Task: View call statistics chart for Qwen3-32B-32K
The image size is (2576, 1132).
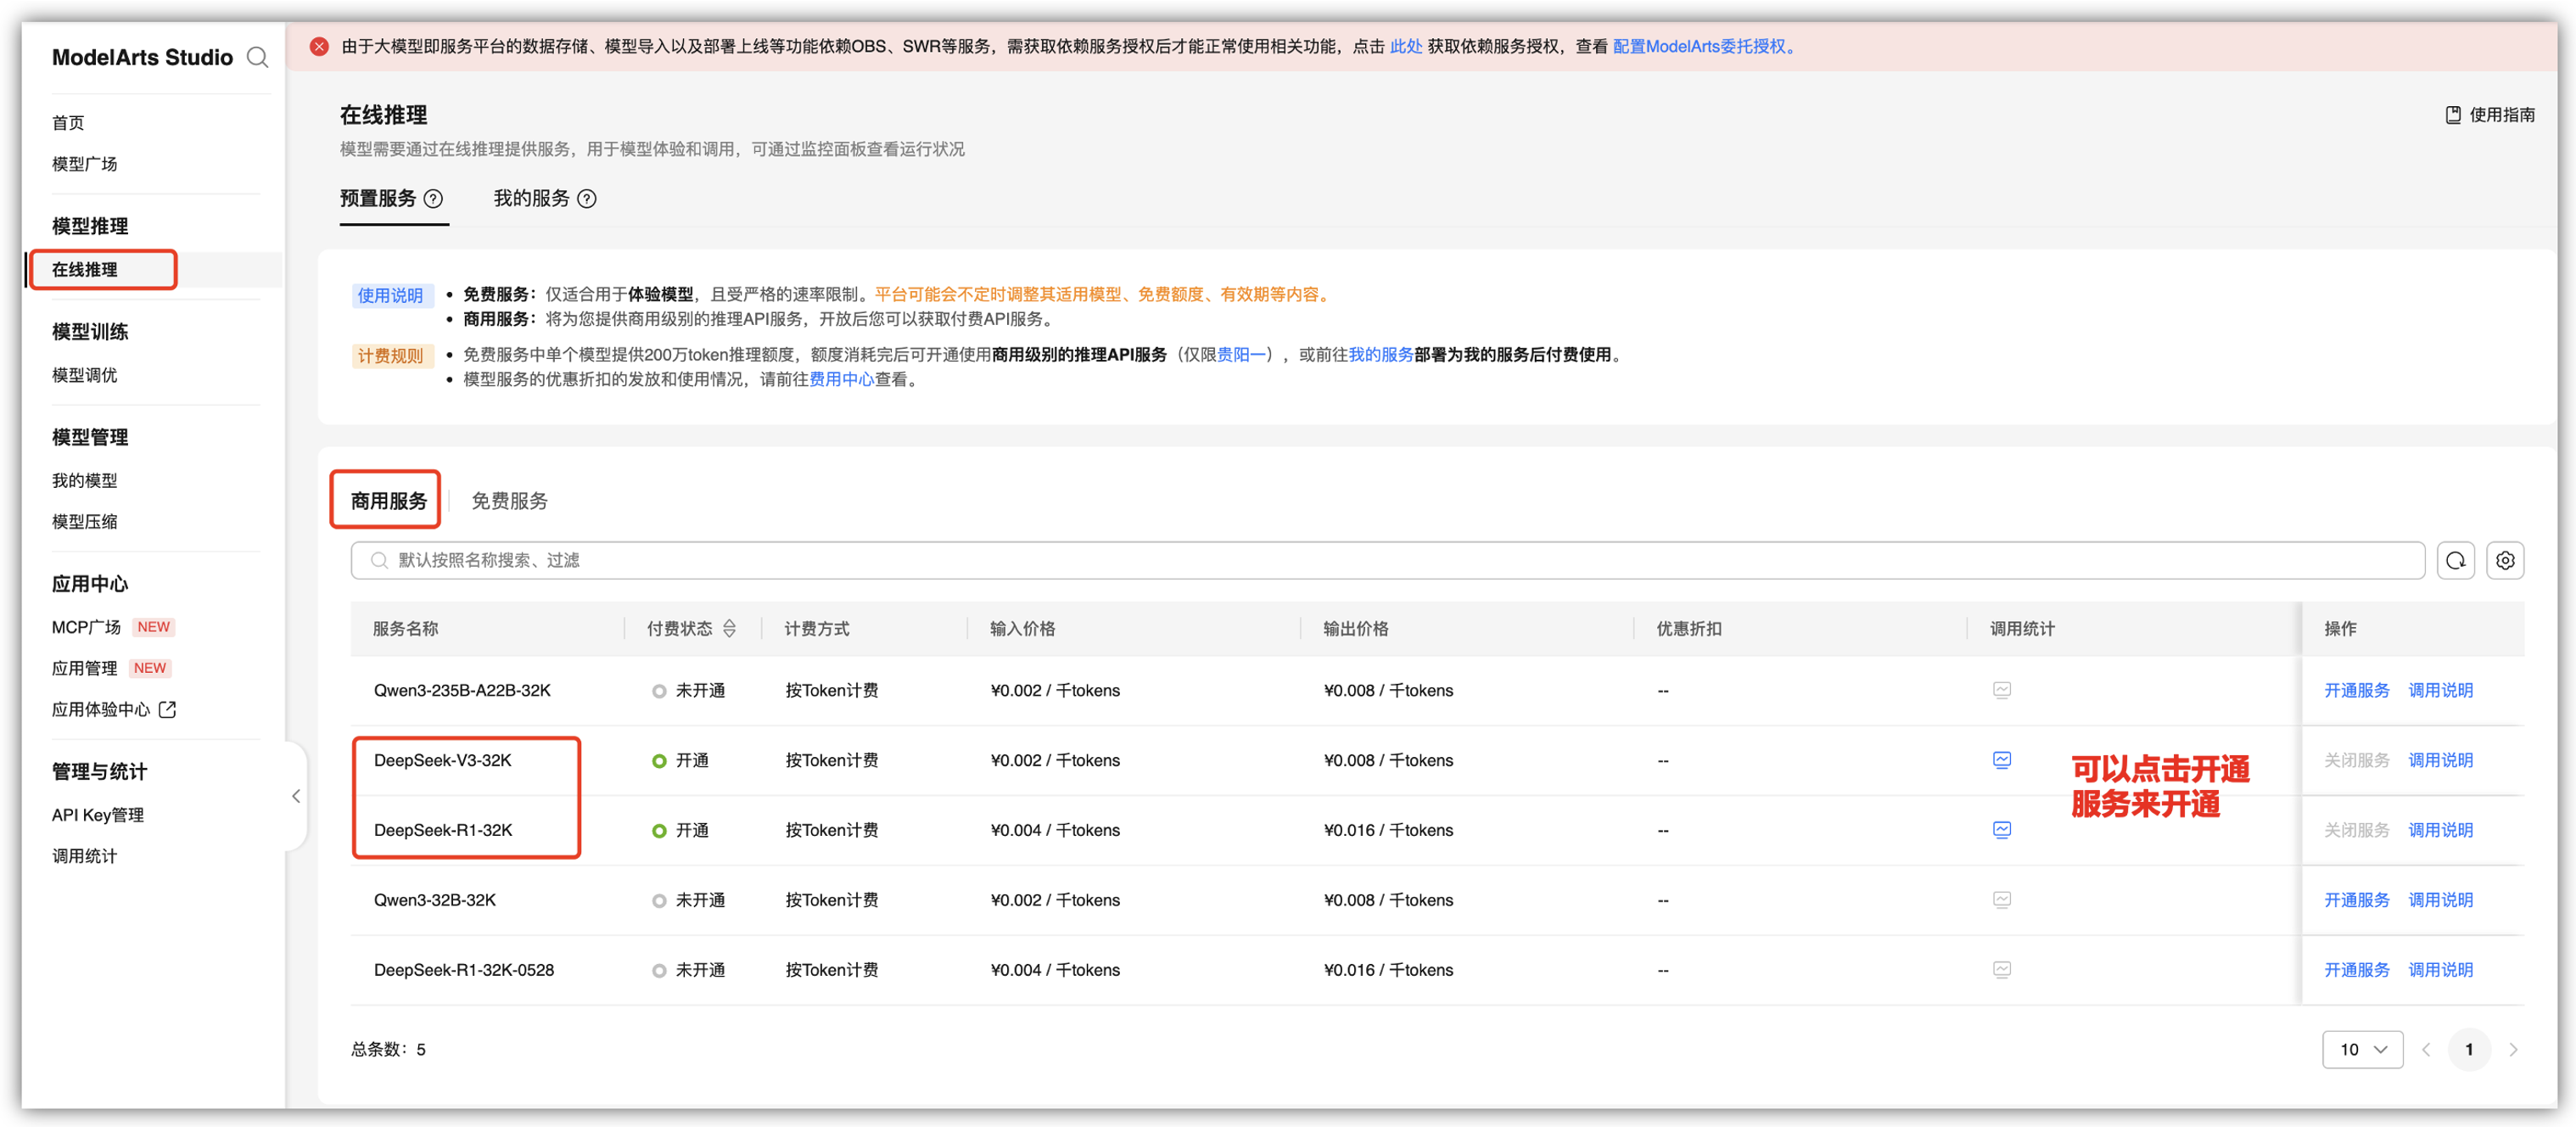Action: [x=2002, y=901]
